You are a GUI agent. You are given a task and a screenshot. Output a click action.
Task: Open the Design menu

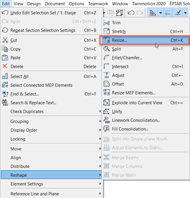tap(34, 4)
